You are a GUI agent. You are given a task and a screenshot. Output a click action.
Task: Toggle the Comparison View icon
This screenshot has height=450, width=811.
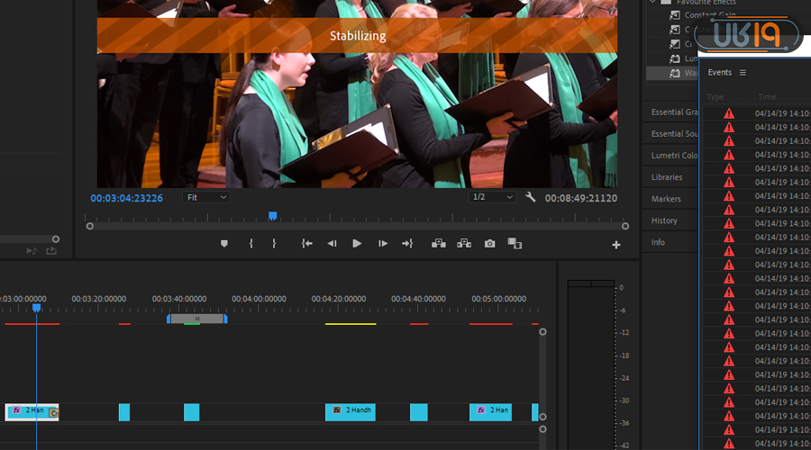click(x=515, y=244)
